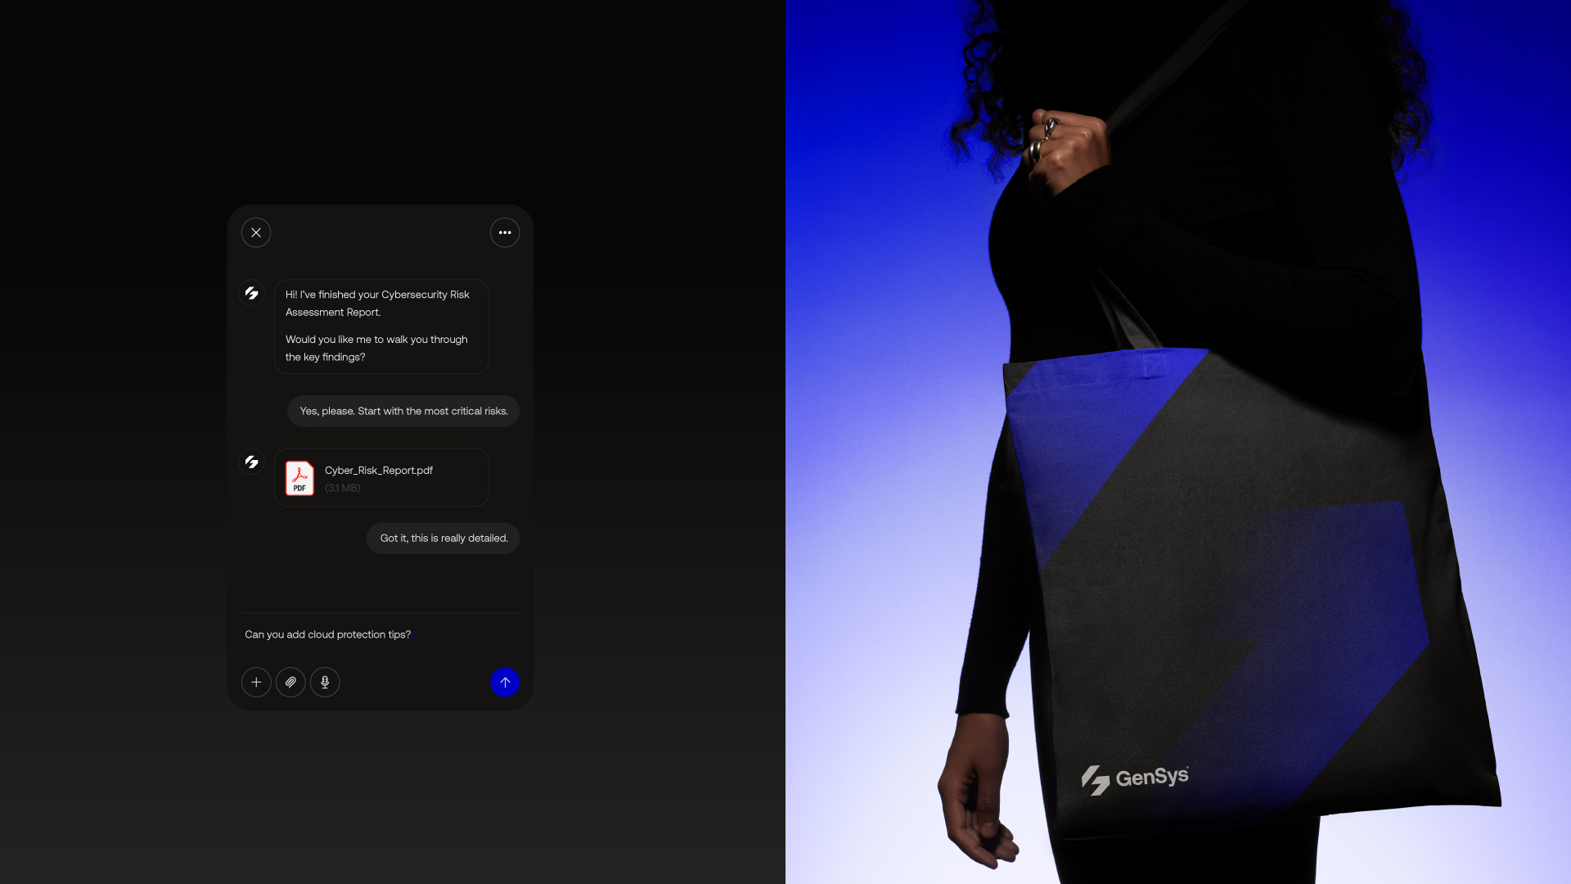The height and width of the screenshot is (884, 1571).
Task: Click the plus add button
Action: (256, 682)
